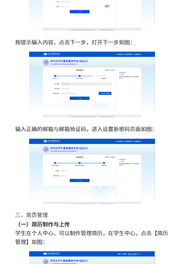Click the next-step button under the new password fields
186x264 pixels.
click(79, 181)
